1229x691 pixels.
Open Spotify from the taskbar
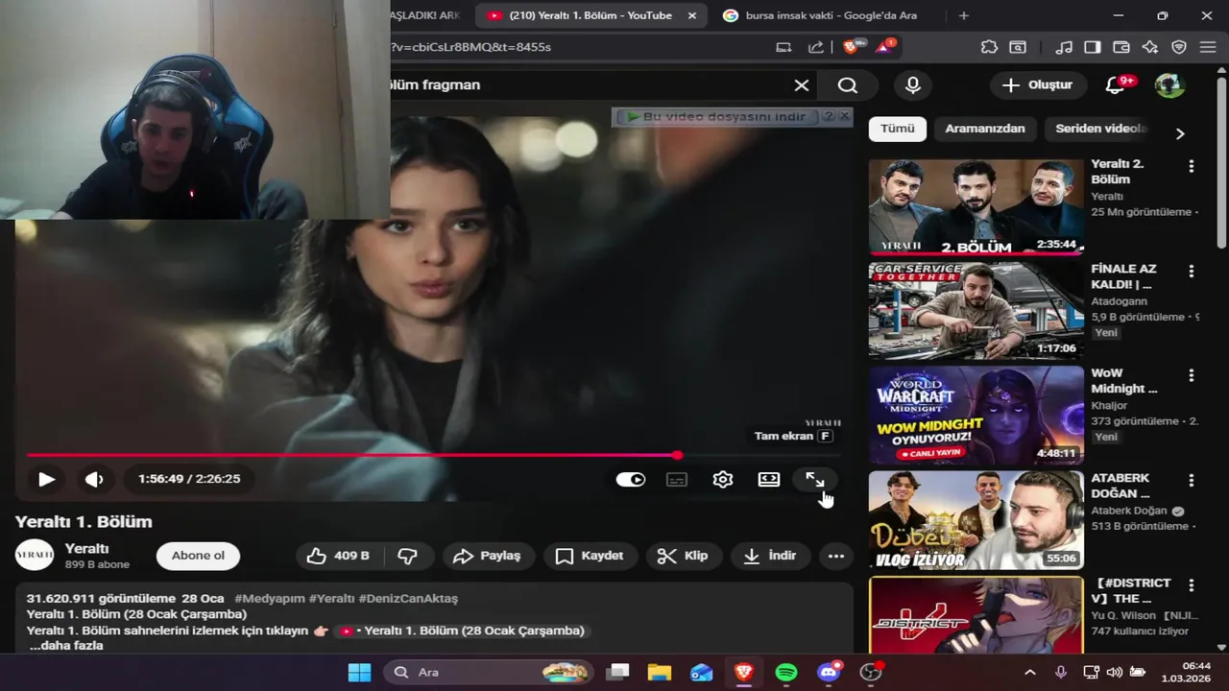coord(786,672)
